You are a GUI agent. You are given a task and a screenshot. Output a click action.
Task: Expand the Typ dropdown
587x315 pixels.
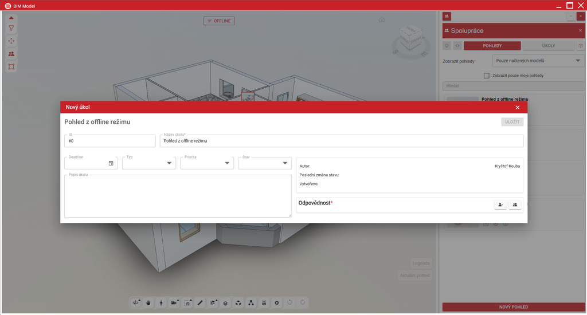pos(149,163)
